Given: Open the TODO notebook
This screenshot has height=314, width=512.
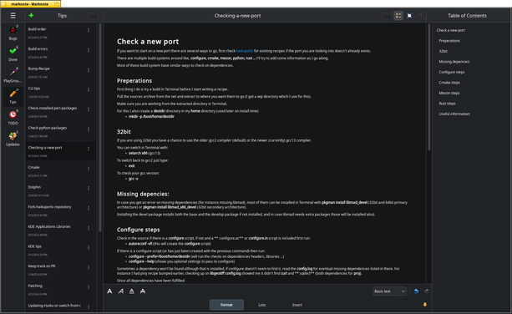Looking at the screenshot, I should coord(13,118).
